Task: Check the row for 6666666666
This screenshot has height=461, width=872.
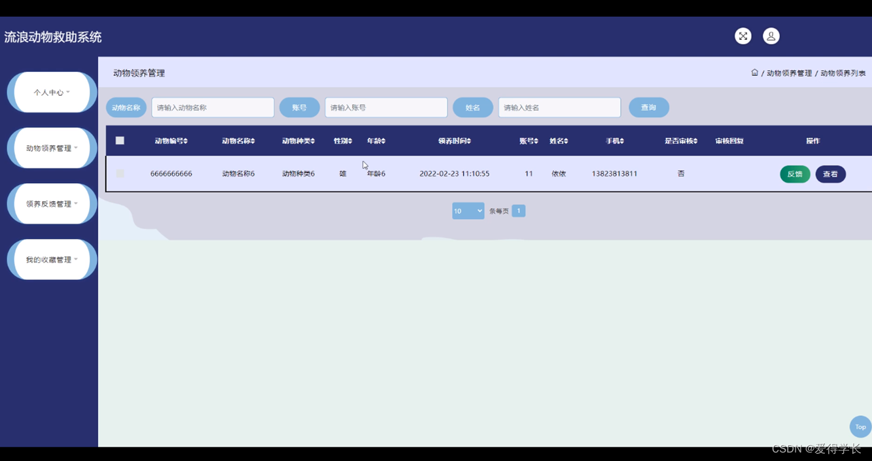Action: (x=120, y=174)
